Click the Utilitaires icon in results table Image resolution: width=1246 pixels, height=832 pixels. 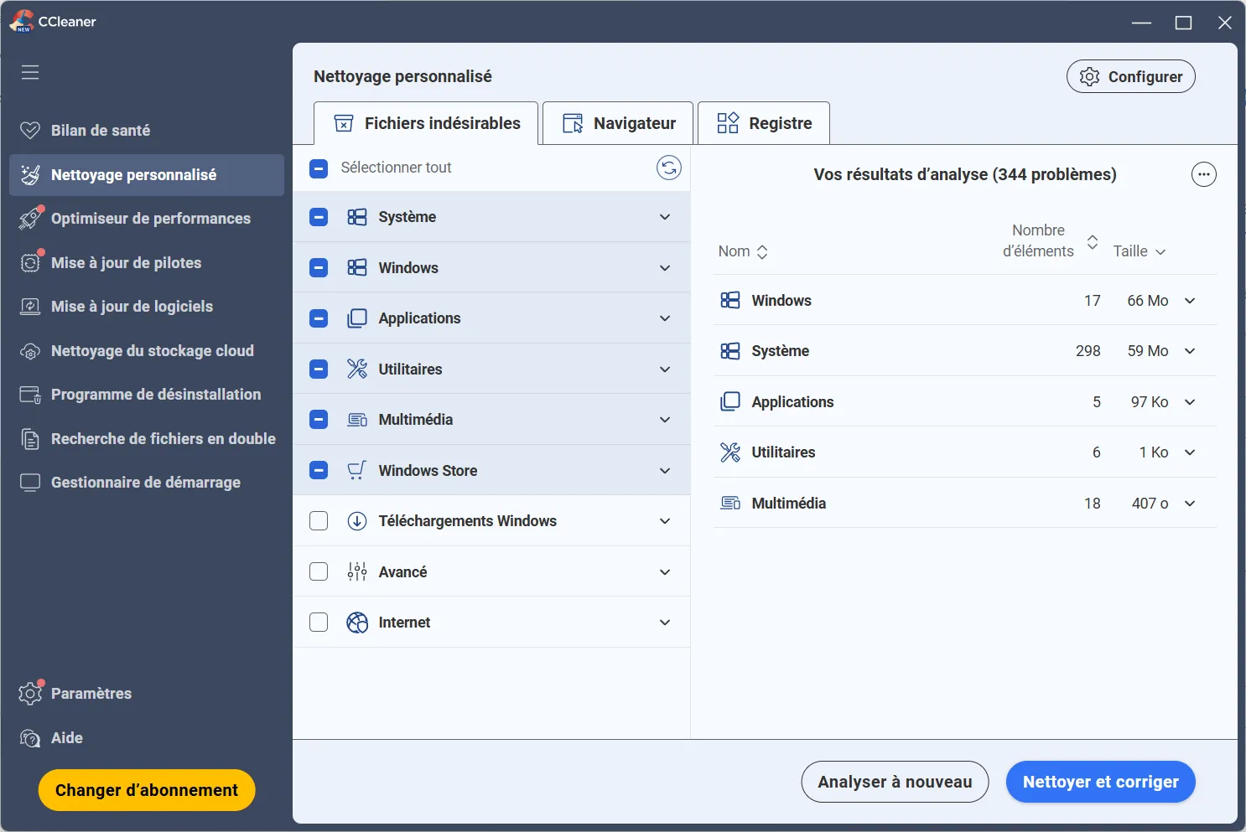click(730, 452)
